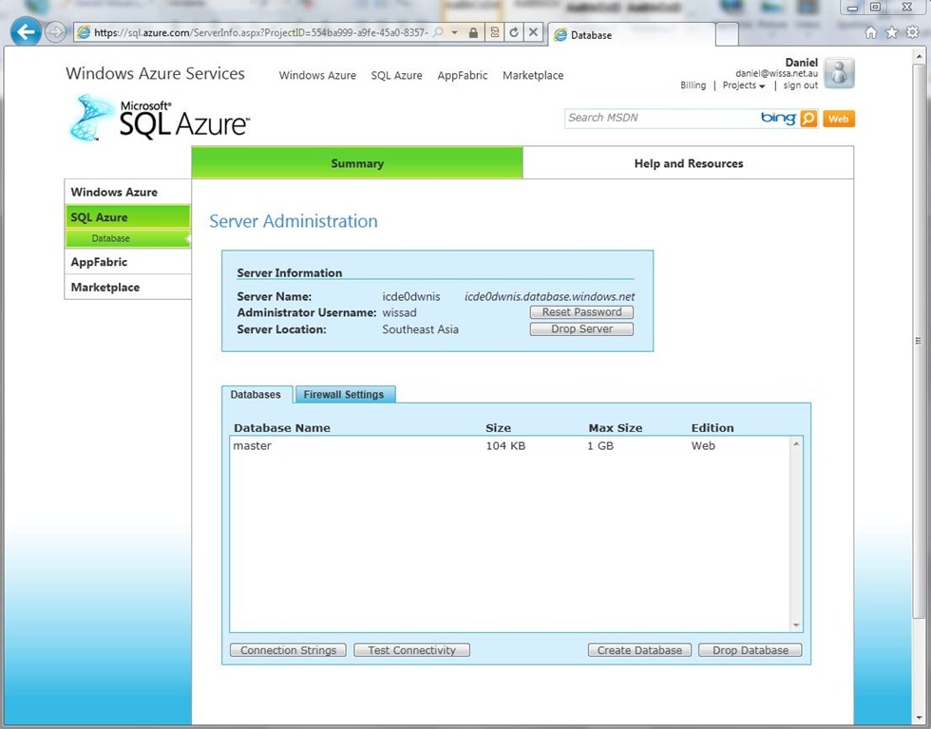Click the Drop Server button
931x729 pixels.
coord(581,328)
